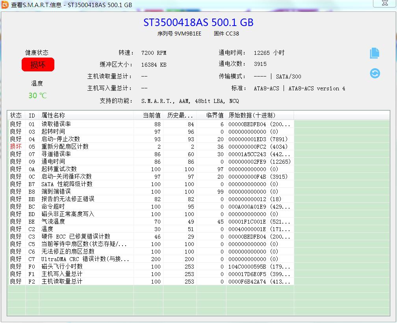397x323 pixels.
Task: Click the 7200 RPM rotation speed value
Action: pyautogui.click(x=154, y=53)
